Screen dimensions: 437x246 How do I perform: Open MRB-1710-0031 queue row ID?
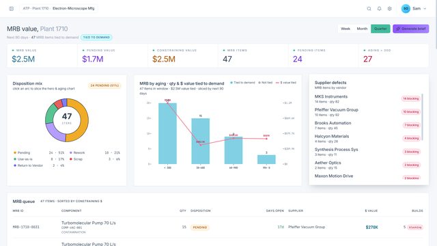[x=26, y=228]
